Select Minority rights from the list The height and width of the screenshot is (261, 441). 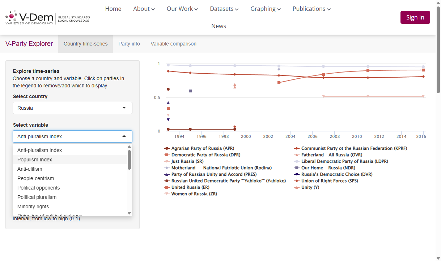(70, 206)
